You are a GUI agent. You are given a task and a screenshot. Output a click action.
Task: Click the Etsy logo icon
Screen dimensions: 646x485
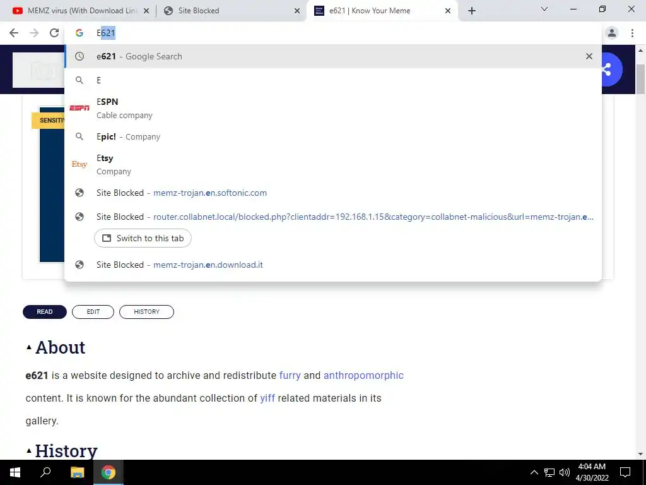click(79, 164)
